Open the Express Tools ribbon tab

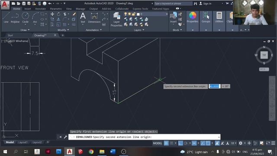(x=140, y=9)
